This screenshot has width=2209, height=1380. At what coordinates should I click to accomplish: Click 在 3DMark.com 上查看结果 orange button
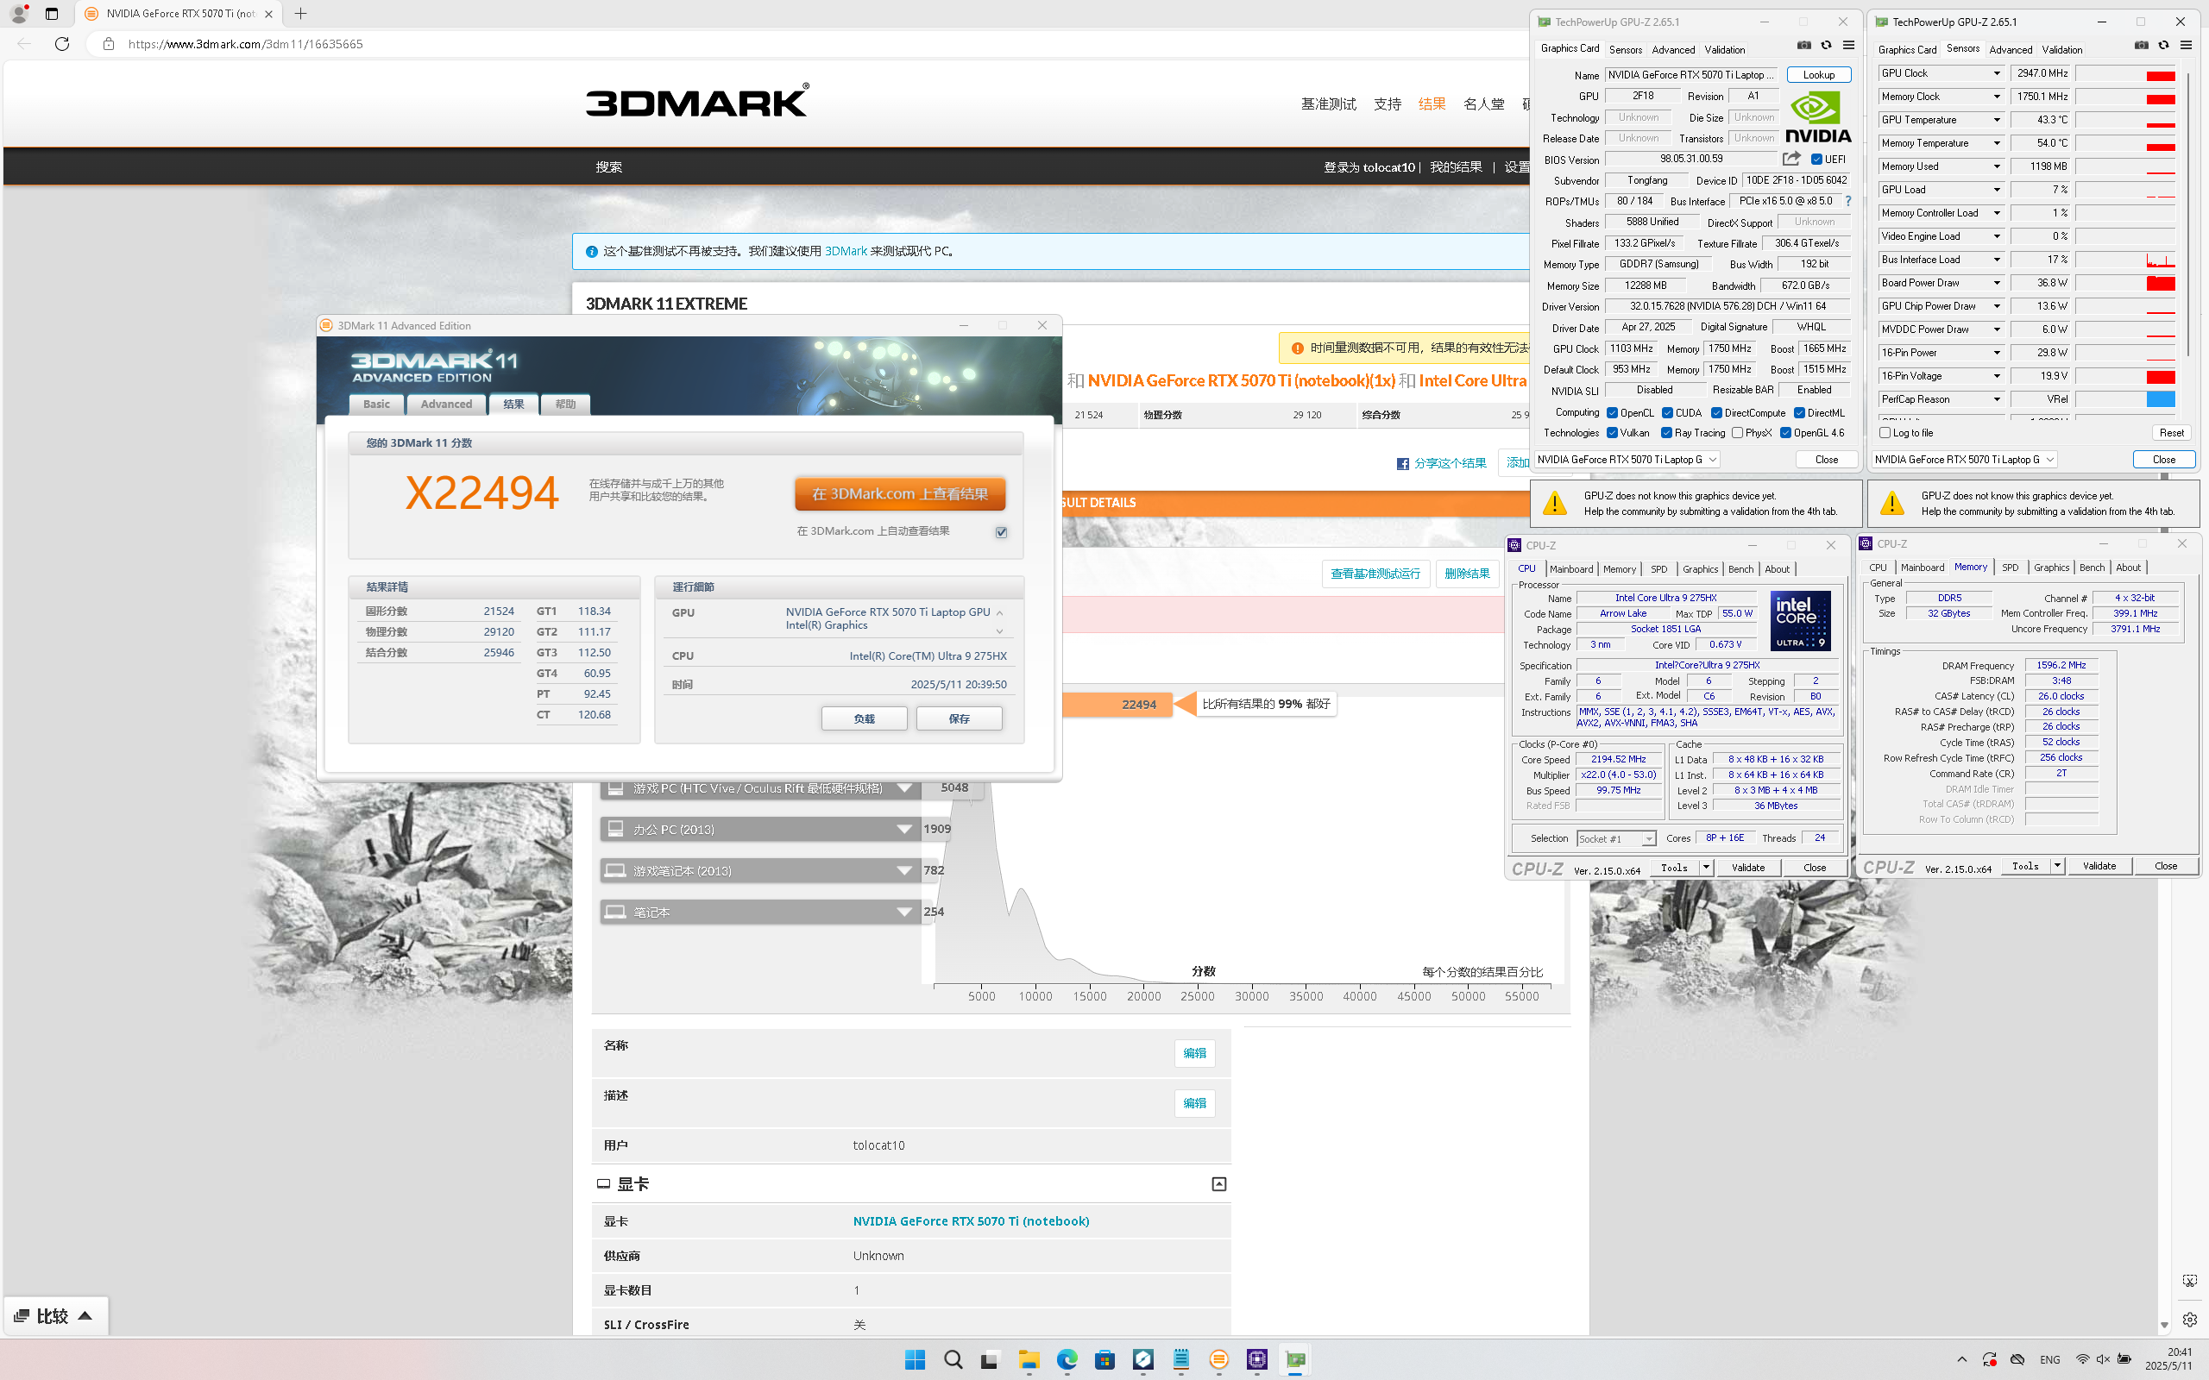tap(899, 493)
